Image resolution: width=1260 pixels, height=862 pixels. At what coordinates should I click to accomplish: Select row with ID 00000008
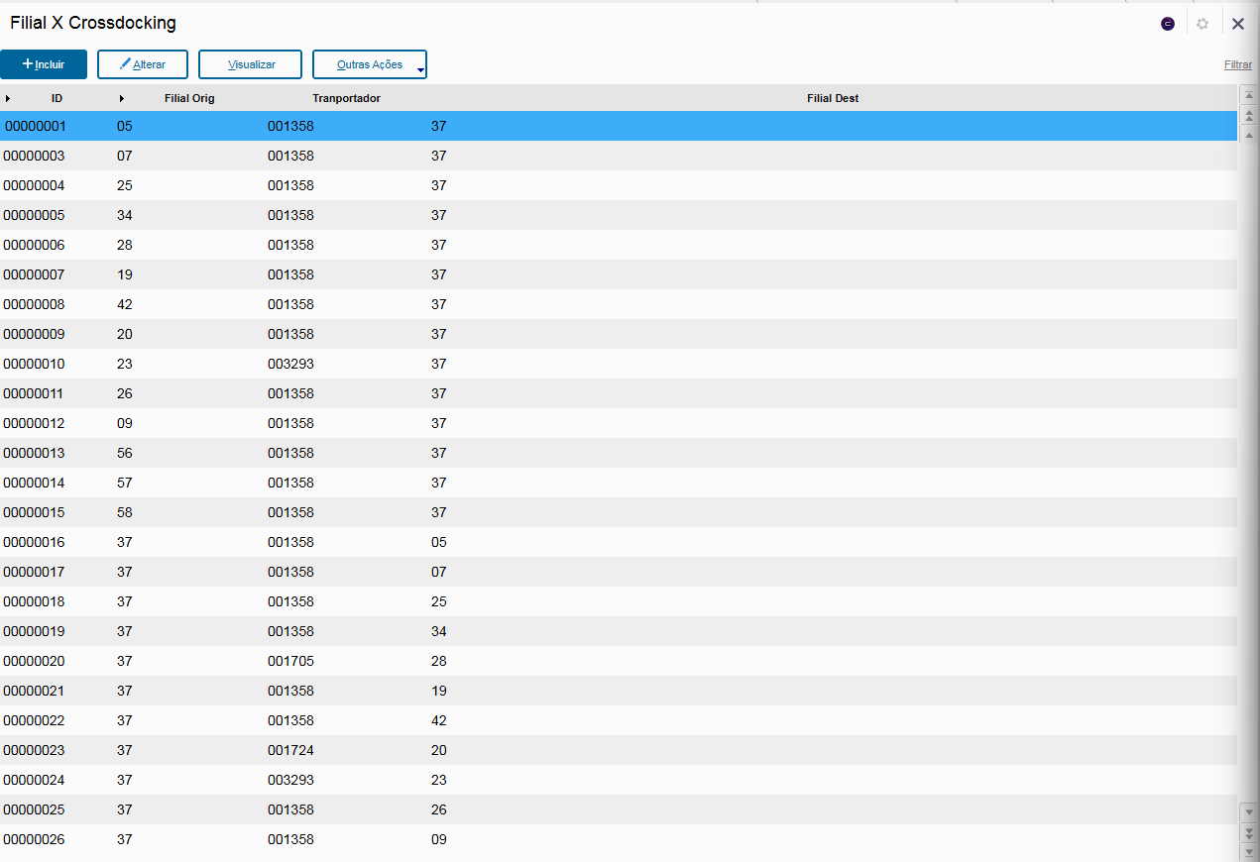point(619,304)
